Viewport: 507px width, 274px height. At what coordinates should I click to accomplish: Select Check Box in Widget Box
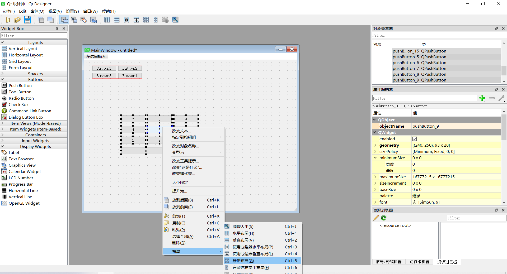click(x=18, y=104)
